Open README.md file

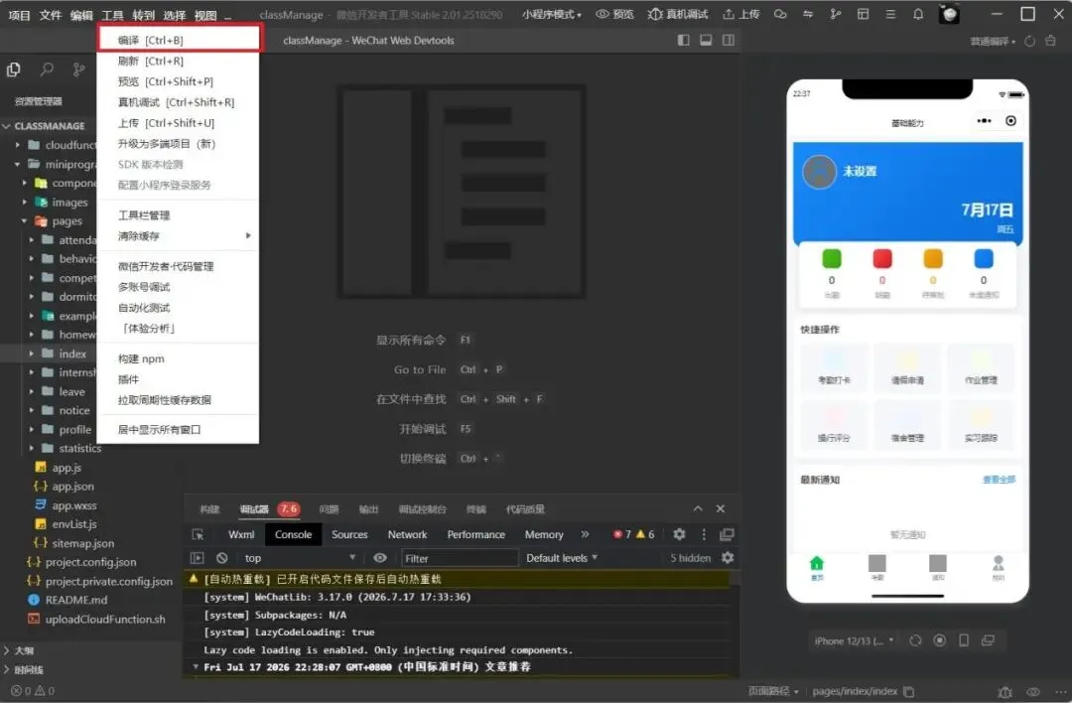coord(75,600)
